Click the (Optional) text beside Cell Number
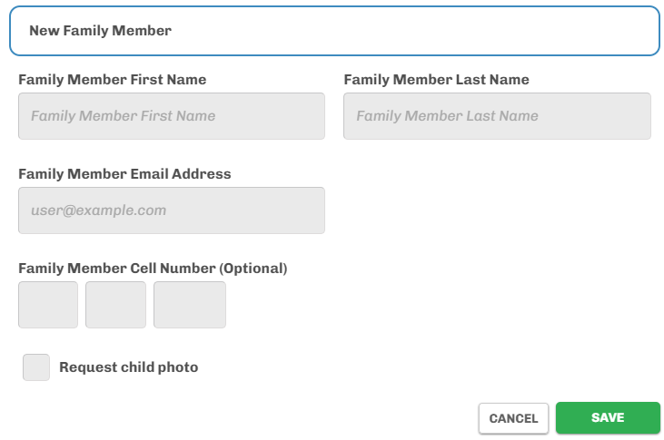The image size is (664, 440). tap(253, 269)
